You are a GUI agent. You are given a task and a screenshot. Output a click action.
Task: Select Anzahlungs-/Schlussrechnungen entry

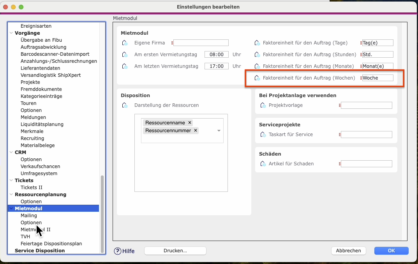tap(59, 61)
